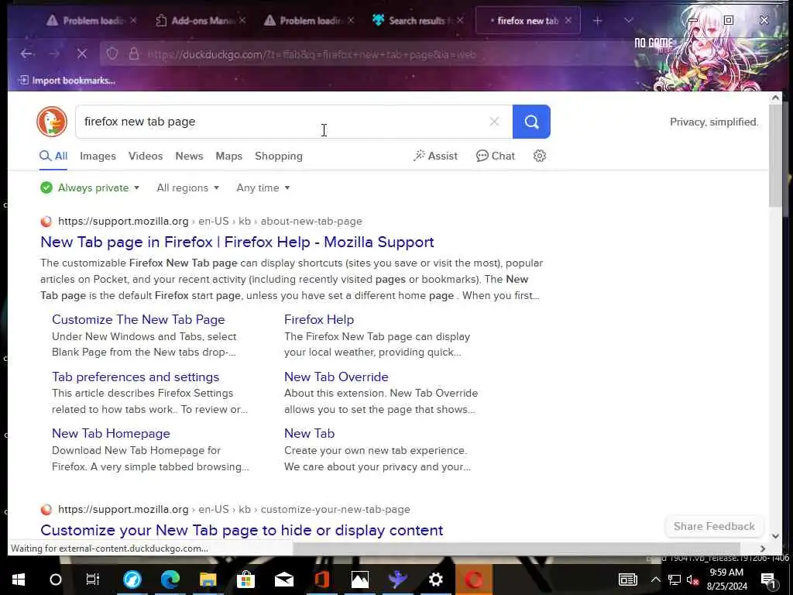The image size is (793, 595).
Task: Switch to Shopping results
Action: (x=279, y=156)
